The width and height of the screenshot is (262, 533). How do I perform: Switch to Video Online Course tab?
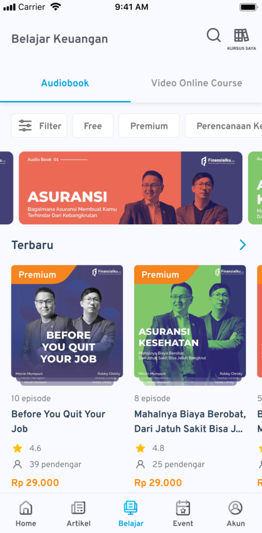tap(197, 83)
